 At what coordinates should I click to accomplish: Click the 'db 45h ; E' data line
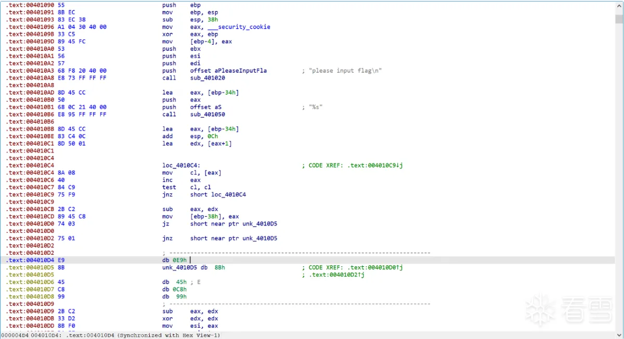point(181,282)
